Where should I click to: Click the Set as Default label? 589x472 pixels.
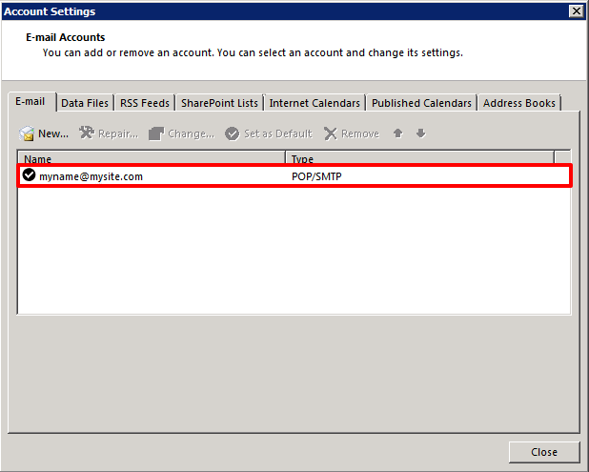[278, 133]
